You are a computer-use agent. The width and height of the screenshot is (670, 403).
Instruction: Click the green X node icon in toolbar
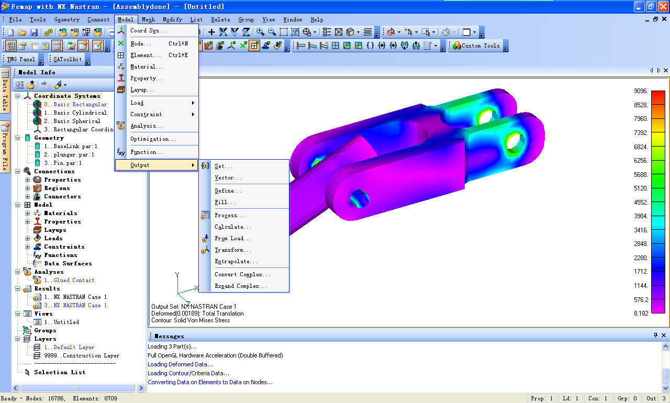tap(243, 46)
